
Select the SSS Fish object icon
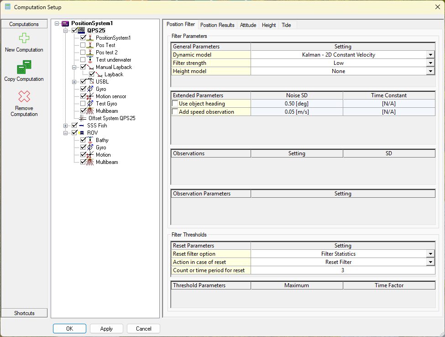coord(82,126)
